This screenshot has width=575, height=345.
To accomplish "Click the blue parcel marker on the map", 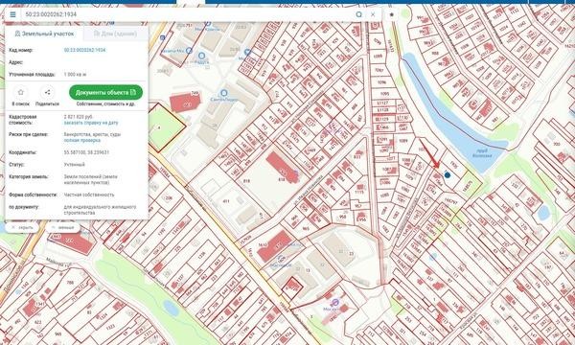I will pos(447,175).
